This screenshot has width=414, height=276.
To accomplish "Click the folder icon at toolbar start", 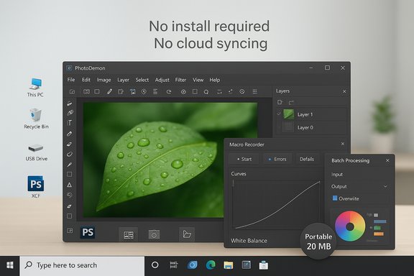I will pos(72,92).
